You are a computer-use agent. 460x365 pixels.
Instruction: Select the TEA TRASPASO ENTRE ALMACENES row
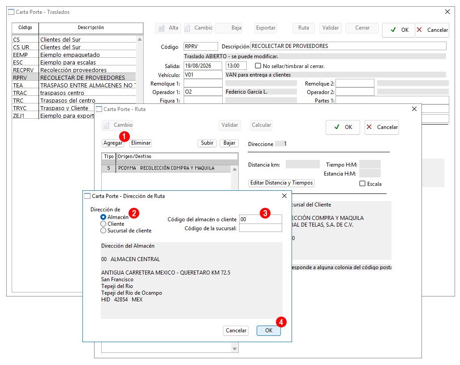[74, 85]
